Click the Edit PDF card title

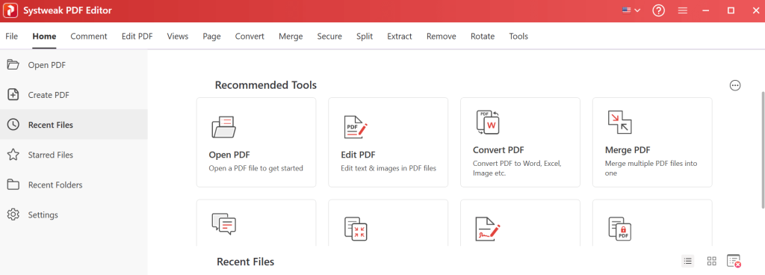(x=358, y=155)
